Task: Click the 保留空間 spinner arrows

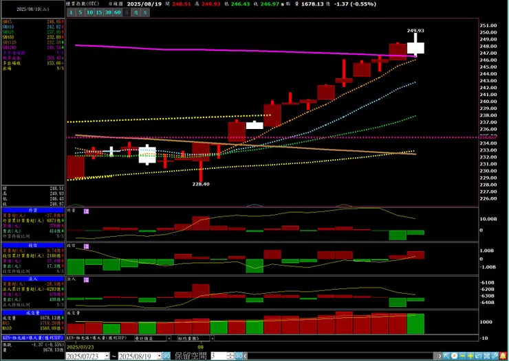Action: 231,356
